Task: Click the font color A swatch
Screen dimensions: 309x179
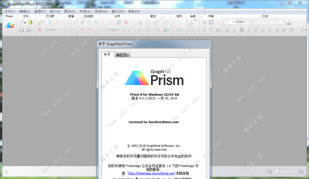Action: tap(289, 22)
